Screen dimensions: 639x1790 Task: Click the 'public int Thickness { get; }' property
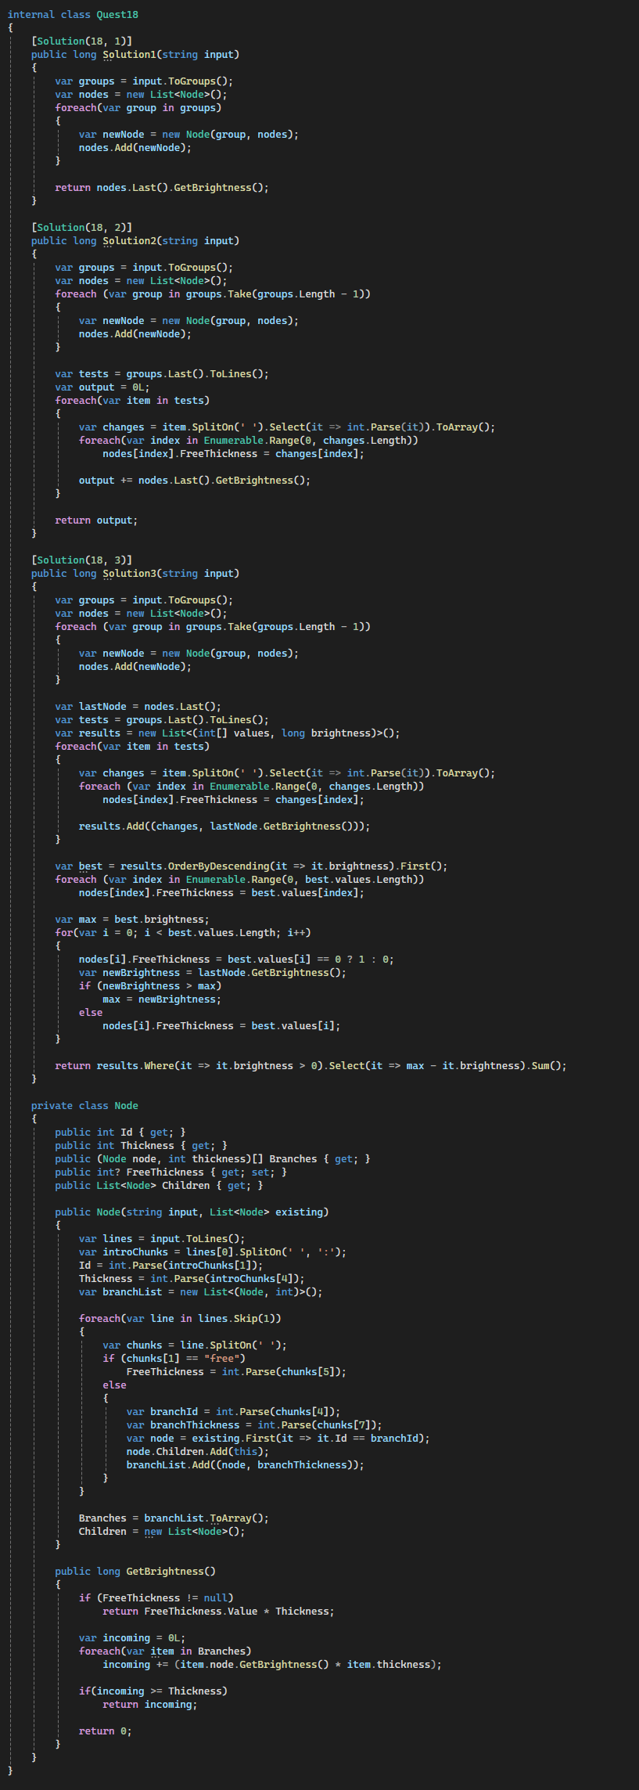(x=142, y=1145)
